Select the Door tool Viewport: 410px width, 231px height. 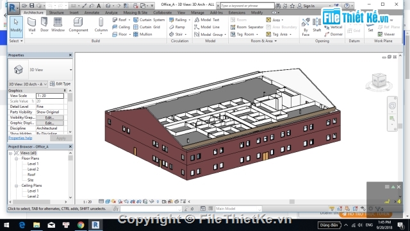pos(44,25)
